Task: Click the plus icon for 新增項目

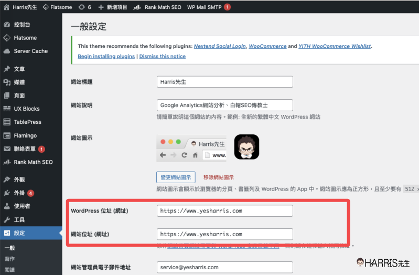Action: (101, 7)
